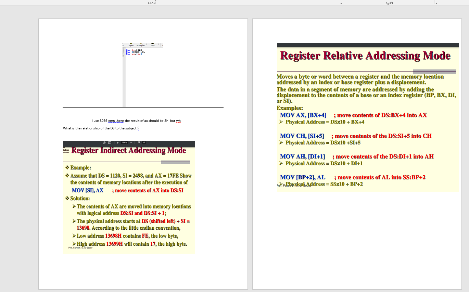The width and height of the screenshot is (469, 292).
Task: Click the zoom out minus icon
Action: [131, 142]
